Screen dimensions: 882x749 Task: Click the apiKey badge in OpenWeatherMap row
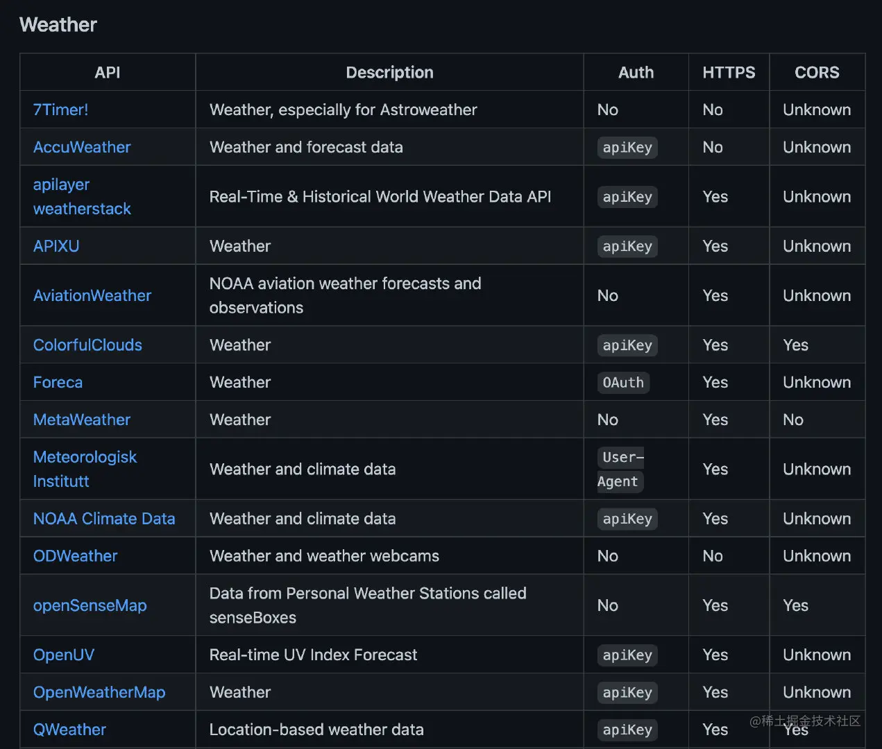[627, 692]
